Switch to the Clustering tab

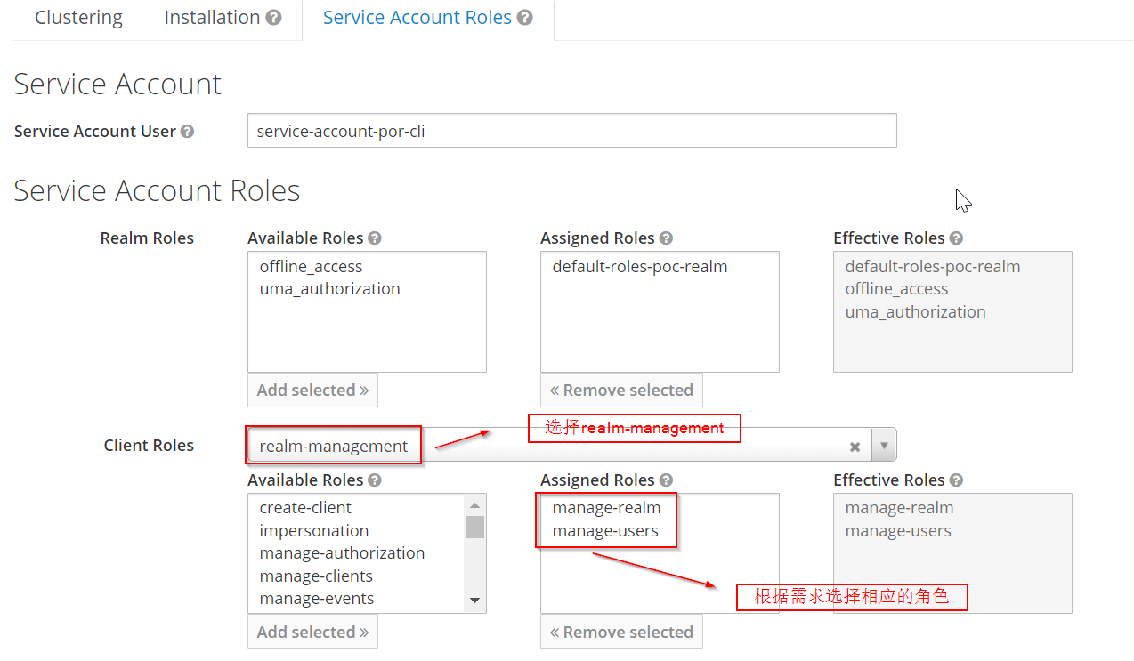click(78, 17)
